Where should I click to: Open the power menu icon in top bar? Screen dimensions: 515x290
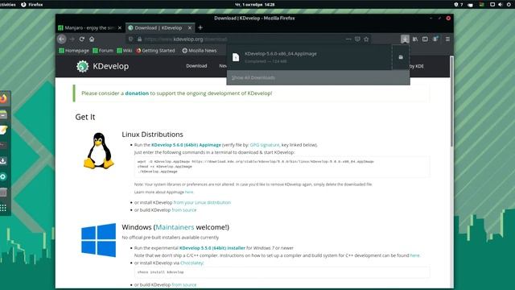tap(509, 4)
